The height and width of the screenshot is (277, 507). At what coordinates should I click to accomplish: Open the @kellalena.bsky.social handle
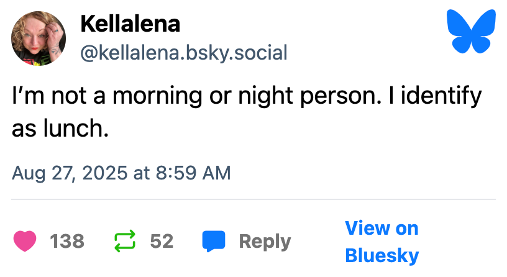pos(184,53)
